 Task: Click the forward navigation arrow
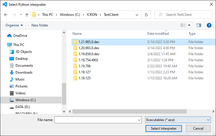click(x=14, y=15)
